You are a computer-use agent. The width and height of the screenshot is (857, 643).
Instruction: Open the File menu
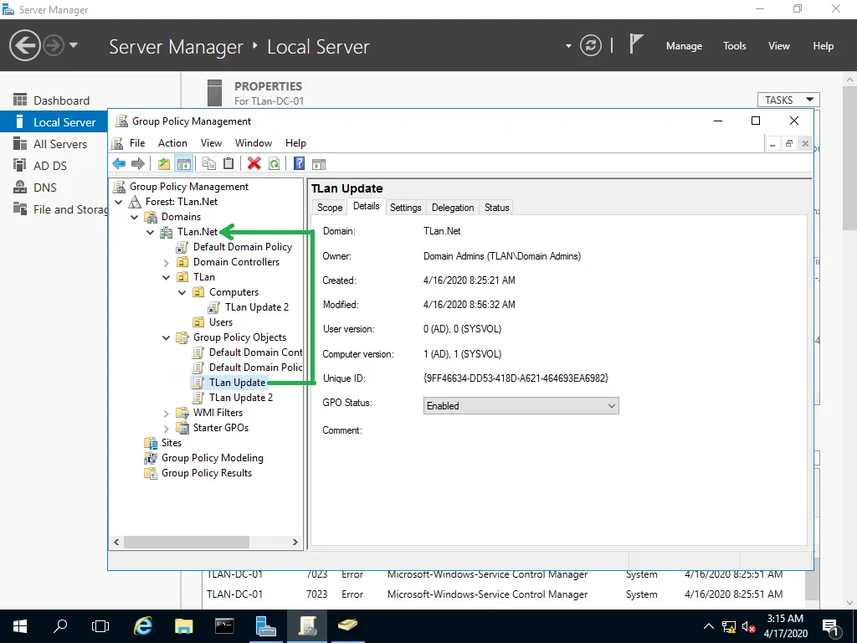tap(137, 142)
